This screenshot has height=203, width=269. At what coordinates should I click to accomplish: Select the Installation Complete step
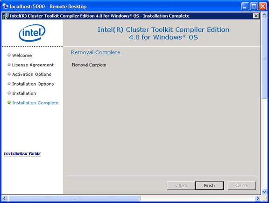[35, 102]
